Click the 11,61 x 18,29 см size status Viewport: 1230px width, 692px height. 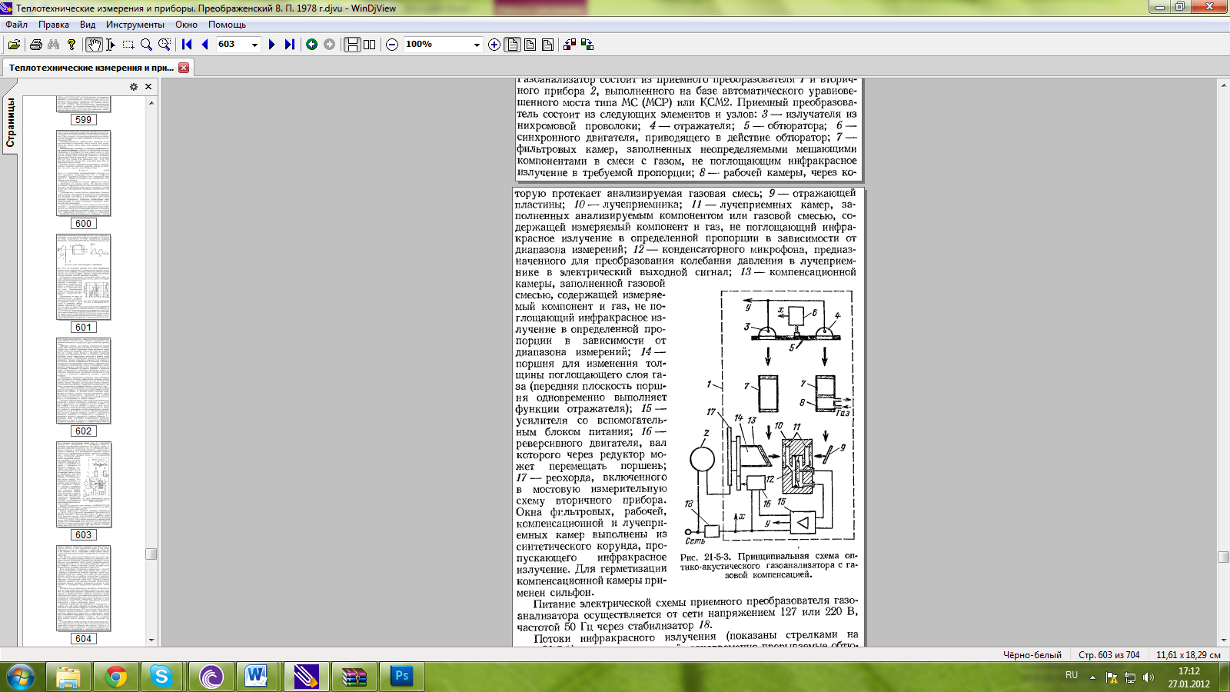tap(1188, 655)
